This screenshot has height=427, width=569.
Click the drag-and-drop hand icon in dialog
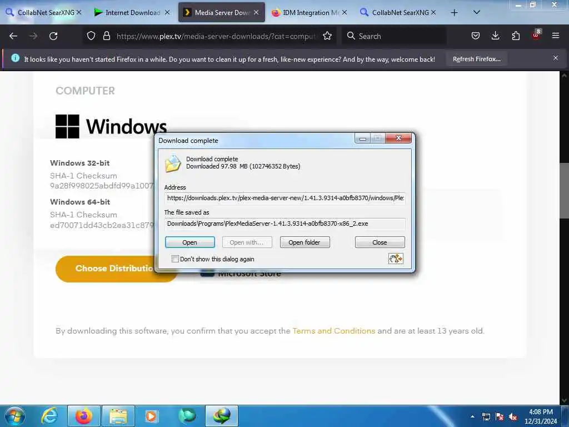click(x=396, y=259)
